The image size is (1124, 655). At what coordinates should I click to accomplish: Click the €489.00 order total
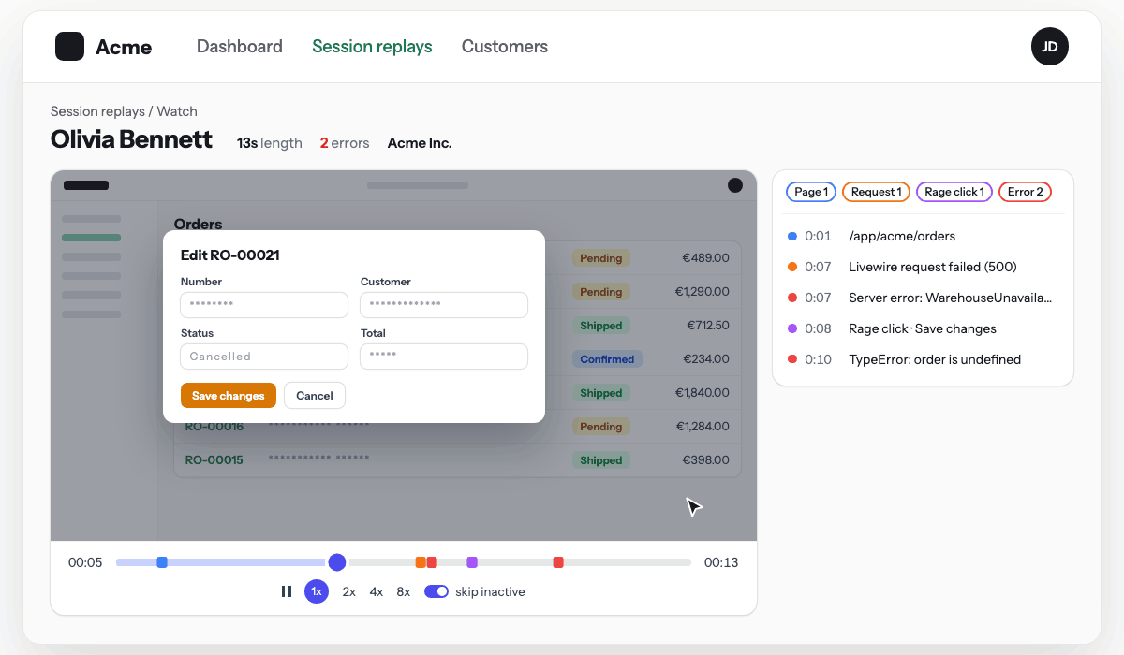705,258
